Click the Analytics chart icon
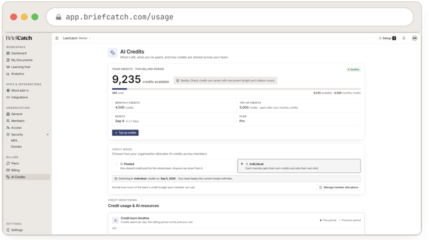Screen dimensions: 429x240 pyautogui.click(x=8, y=74)
